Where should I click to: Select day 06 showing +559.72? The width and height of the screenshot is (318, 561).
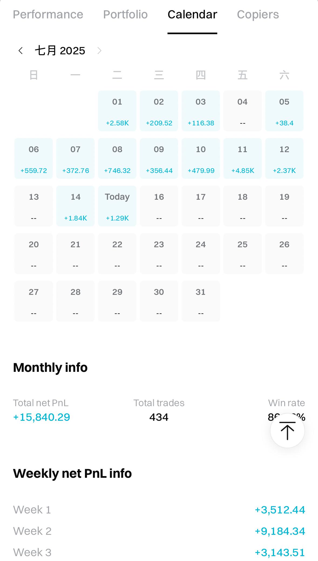(x=33, y=158)
